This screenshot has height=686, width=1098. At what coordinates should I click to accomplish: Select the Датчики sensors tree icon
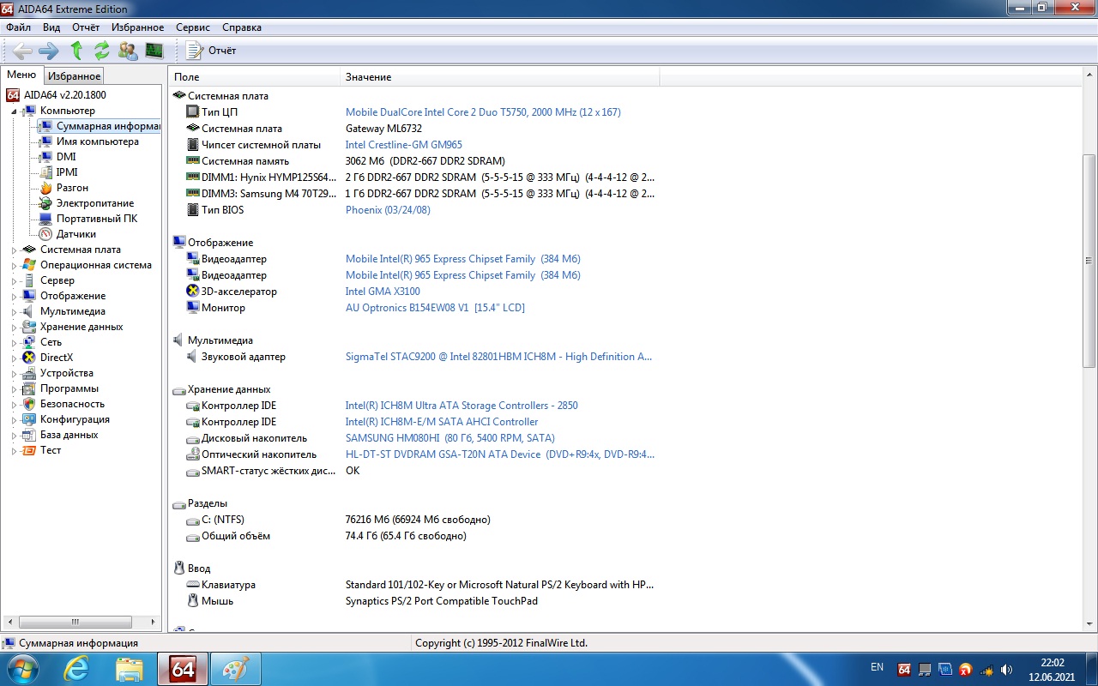tap(45, 234)
